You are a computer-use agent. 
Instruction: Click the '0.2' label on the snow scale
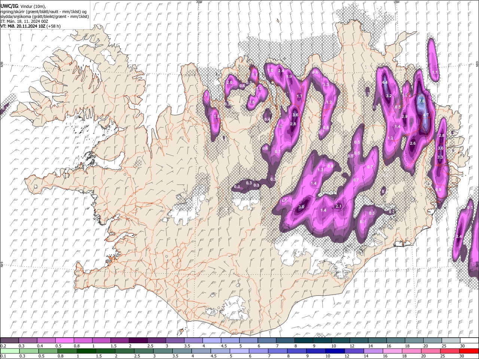3,346
